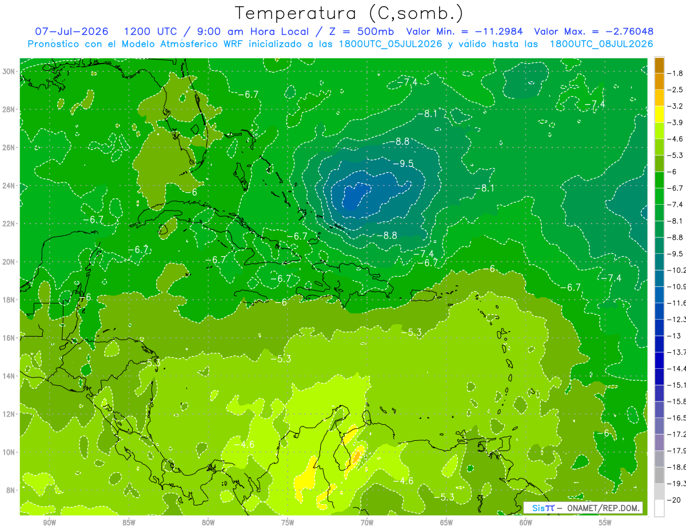Click the white swatch below the -20 label
686x530 pixels.
tap(659, 508)
